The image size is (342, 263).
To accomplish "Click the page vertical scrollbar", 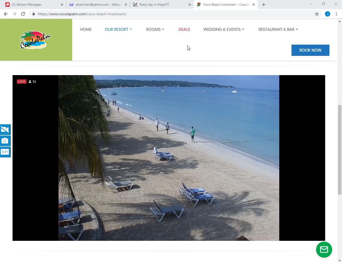I will 340,150.
